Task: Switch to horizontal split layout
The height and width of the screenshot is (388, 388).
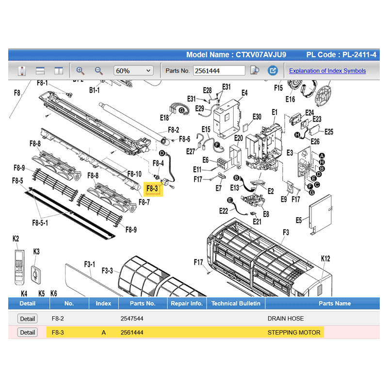Action: (x=40, y=71)
